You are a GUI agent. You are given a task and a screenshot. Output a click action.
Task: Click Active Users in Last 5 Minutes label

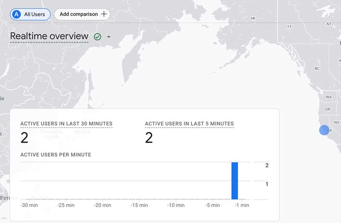point(189,124)
